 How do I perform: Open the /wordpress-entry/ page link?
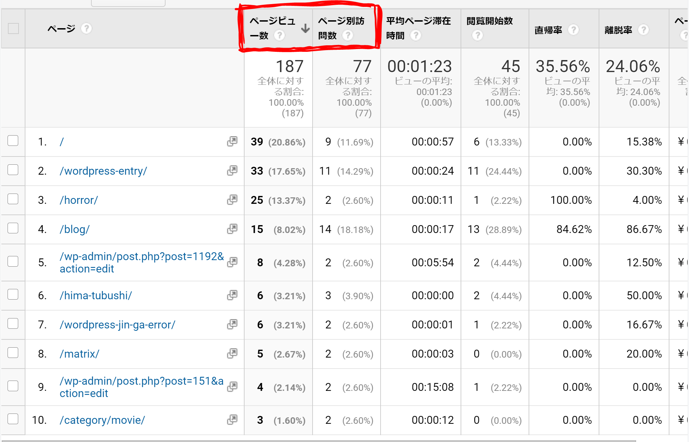(103, 171)
